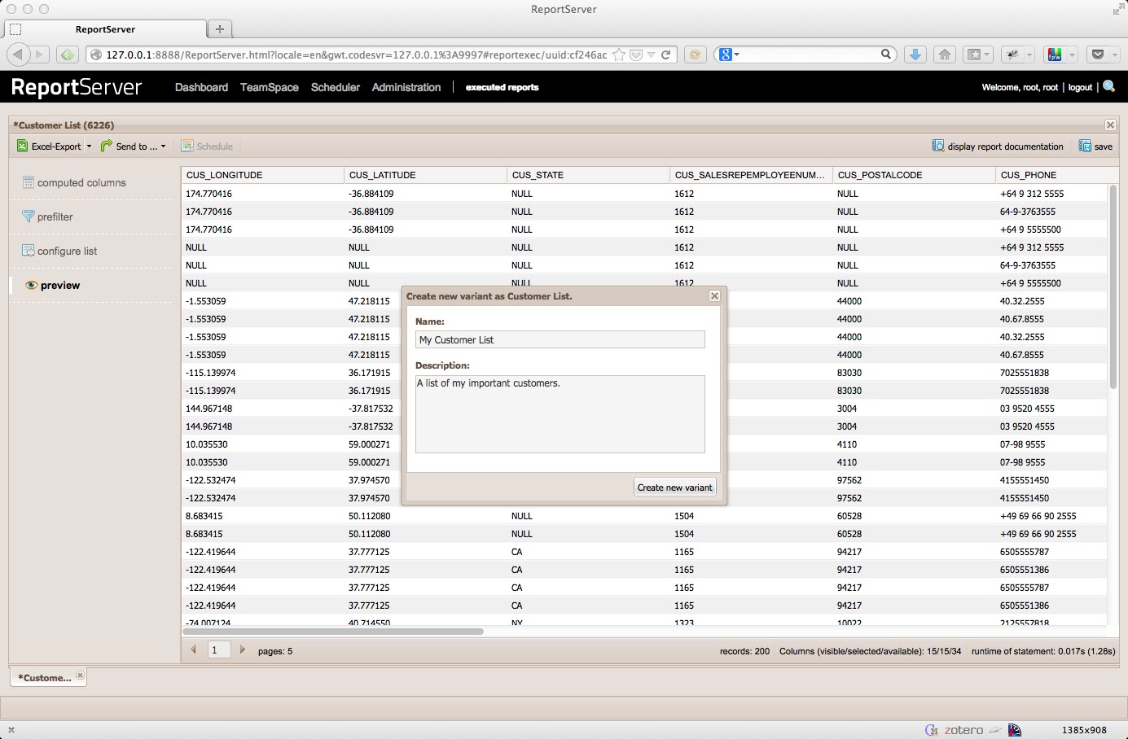Open the downloads arrow button
Viewport: 1128px width, 739px height.
(x=915, y=55)
